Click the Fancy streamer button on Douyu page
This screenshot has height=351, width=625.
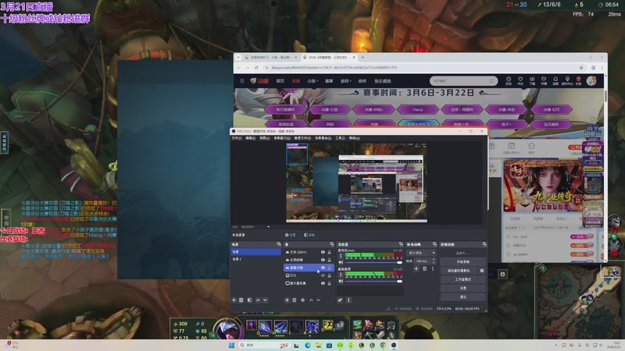coord(417,109)
